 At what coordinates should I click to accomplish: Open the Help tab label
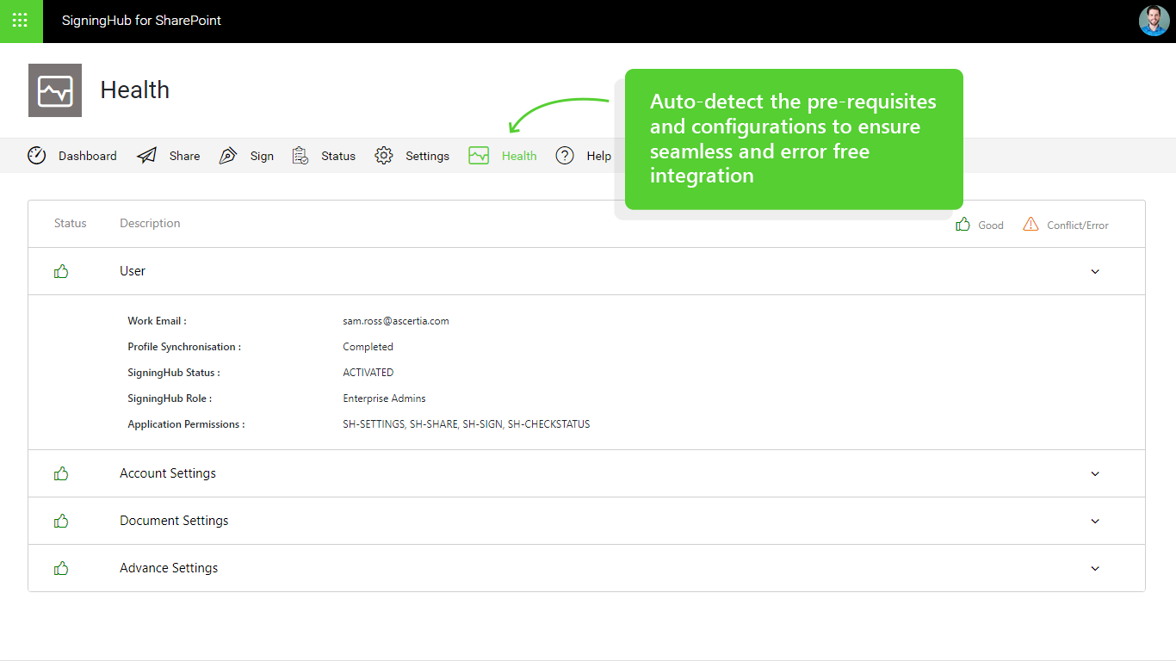(599, 156)
